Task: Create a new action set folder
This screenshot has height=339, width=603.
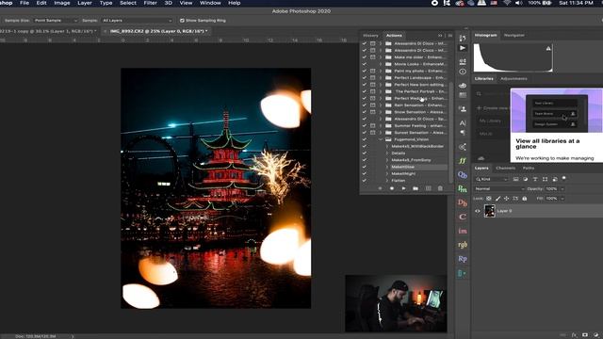Action: tap(416, 188)
